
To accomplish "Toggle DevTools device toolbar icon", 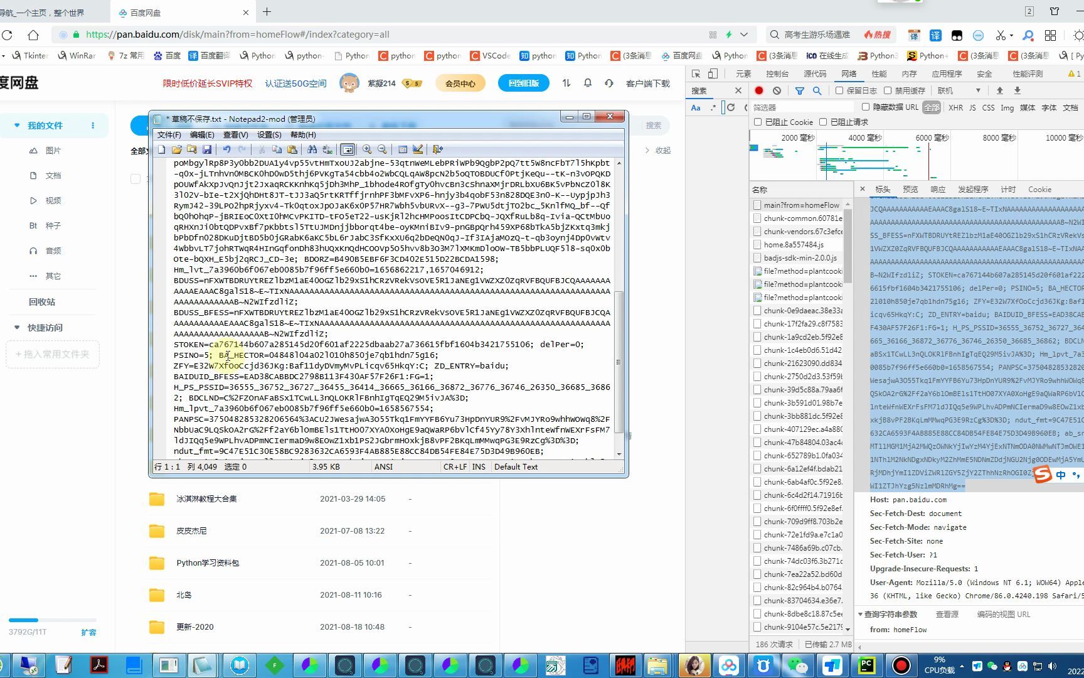I will point(713,73).
